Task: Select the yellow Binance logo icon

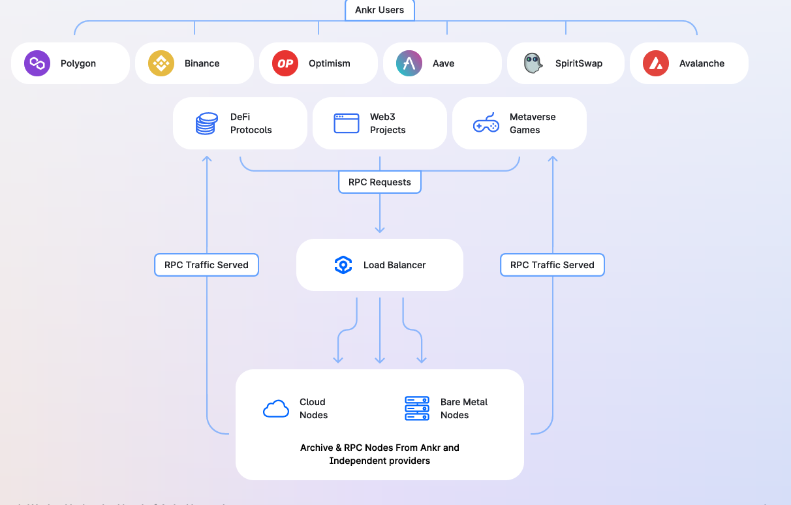Action: 161,63
